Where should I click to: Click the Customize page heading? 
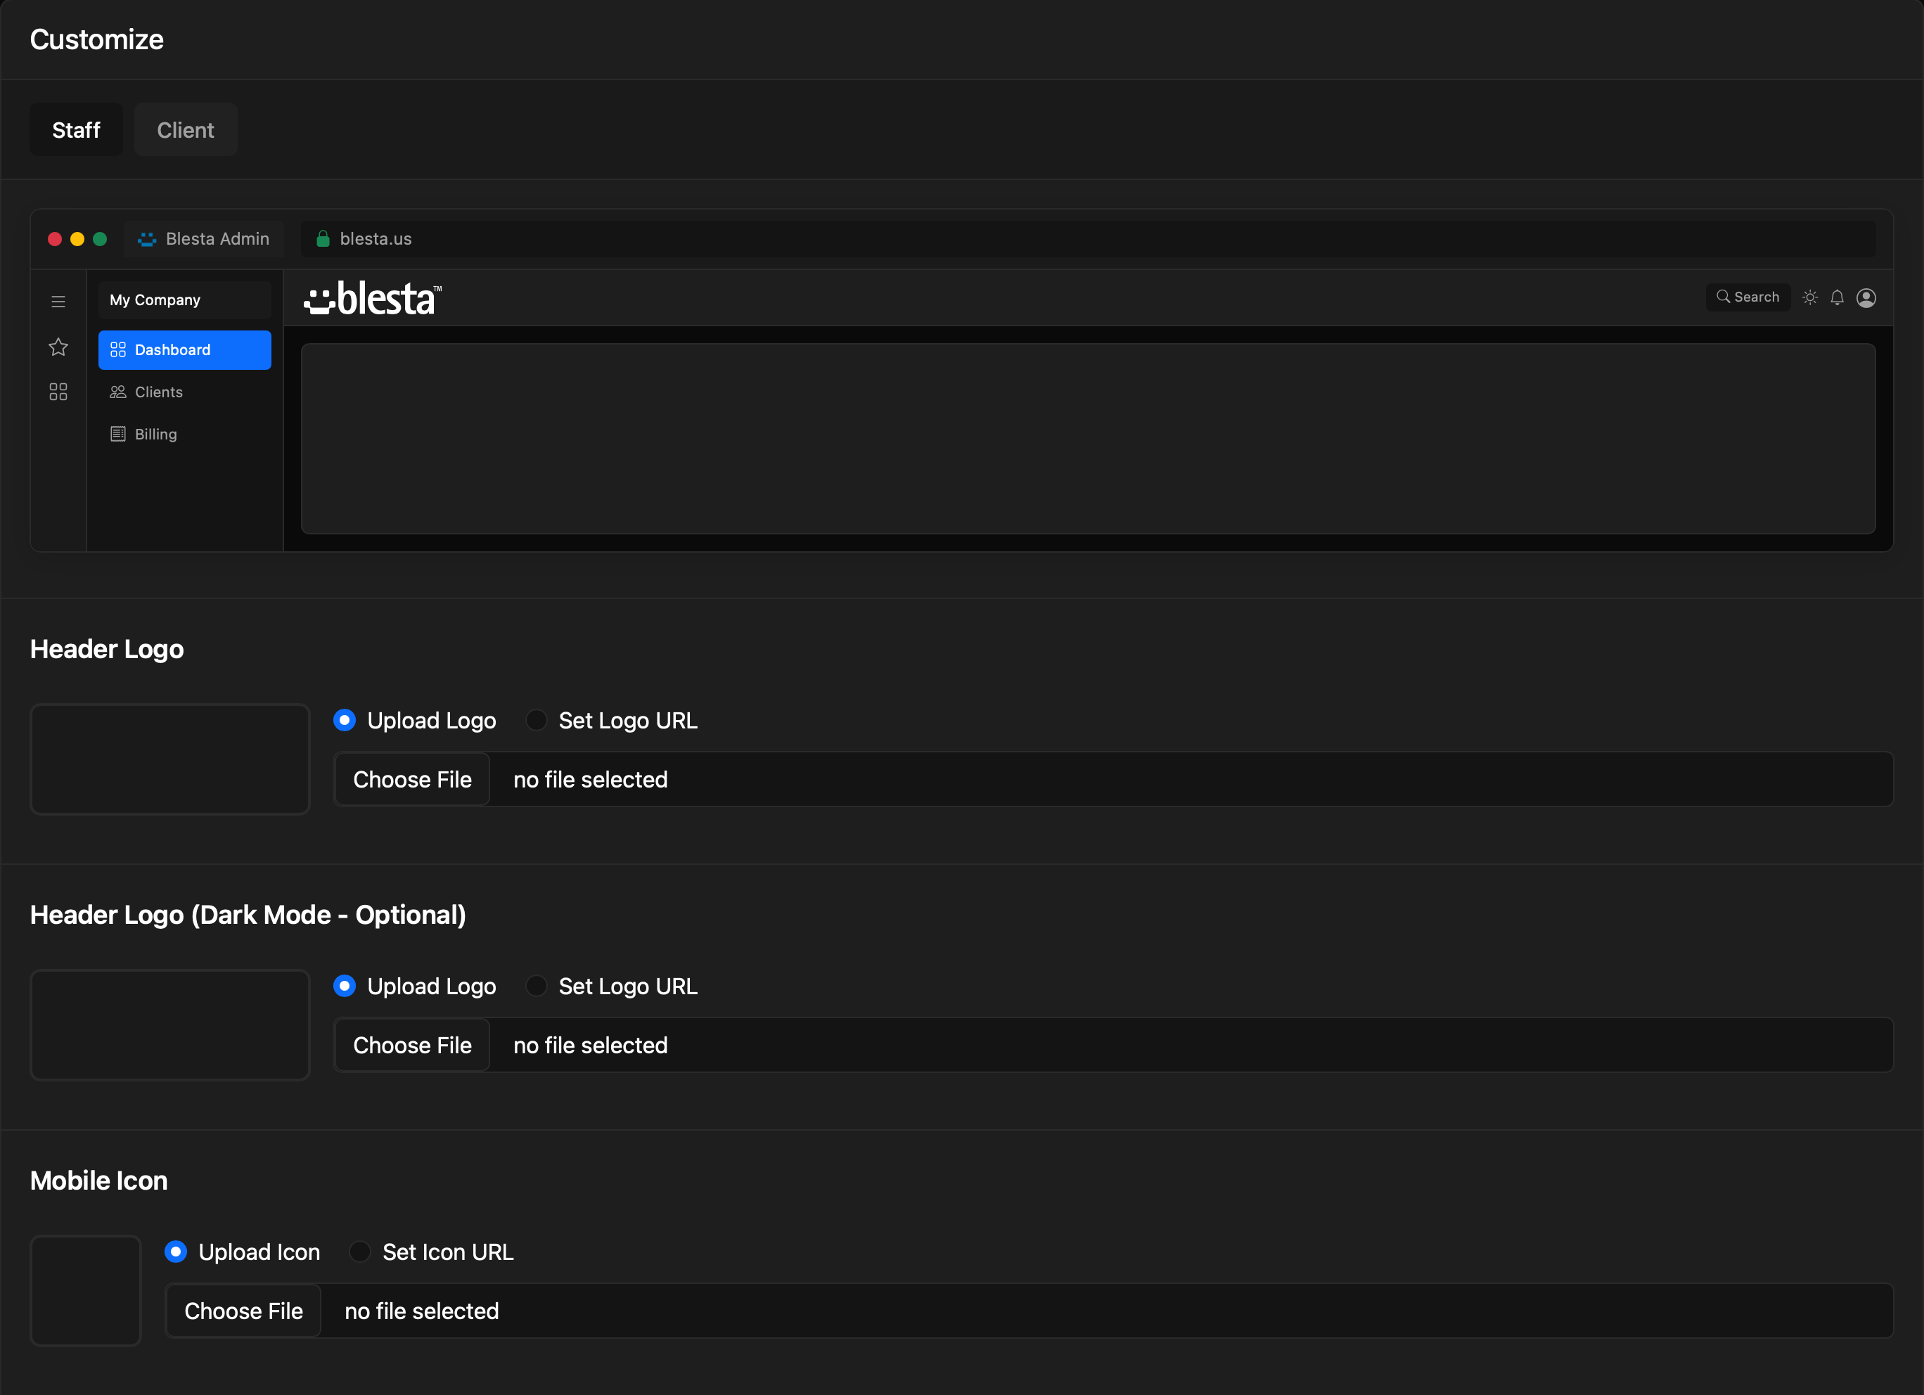coord(97,40)
